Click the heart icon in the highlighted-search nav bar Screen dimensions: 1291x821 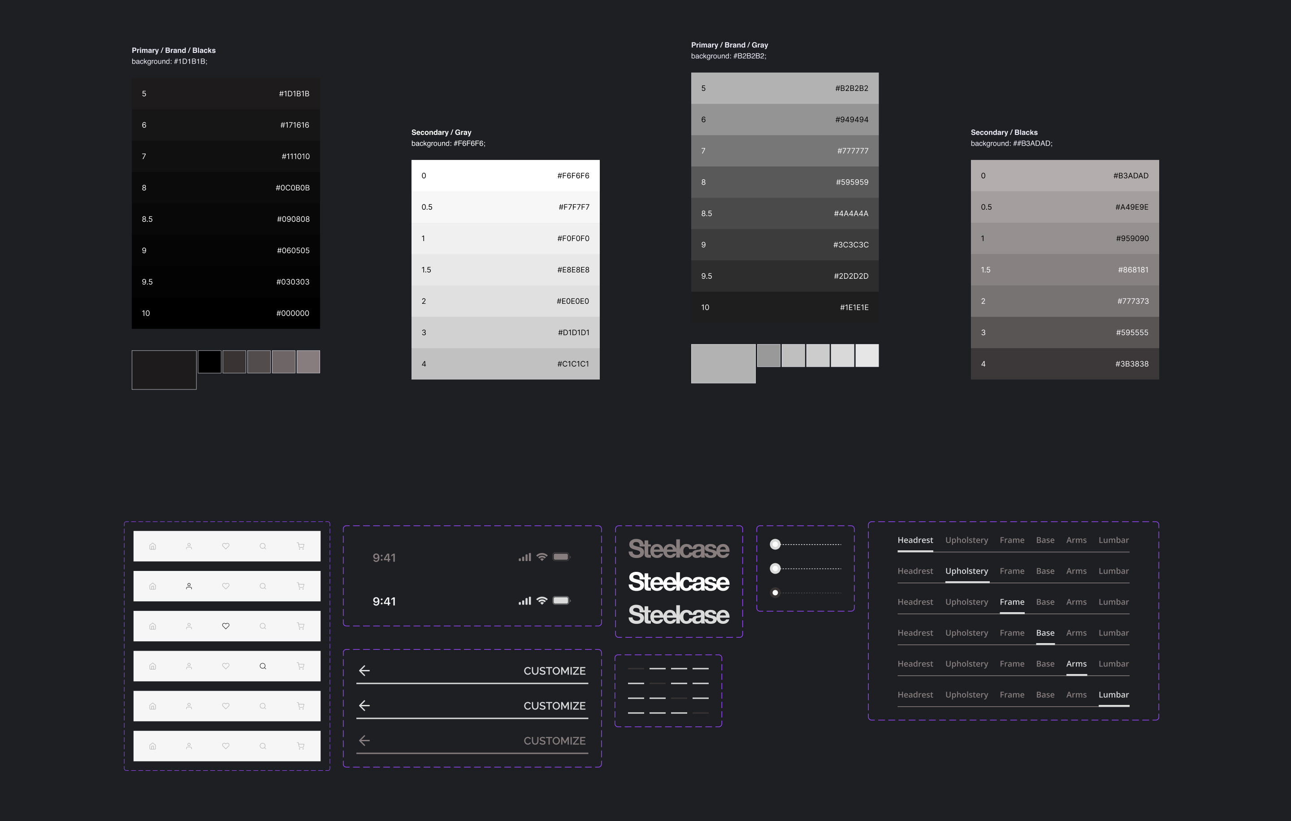pyautogui.click(x=226, y=666)
